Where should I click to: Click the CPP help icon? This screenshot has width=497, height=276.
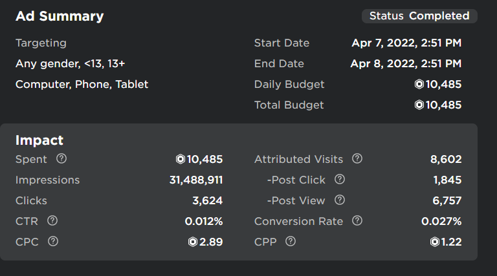[x=291, y=242]
